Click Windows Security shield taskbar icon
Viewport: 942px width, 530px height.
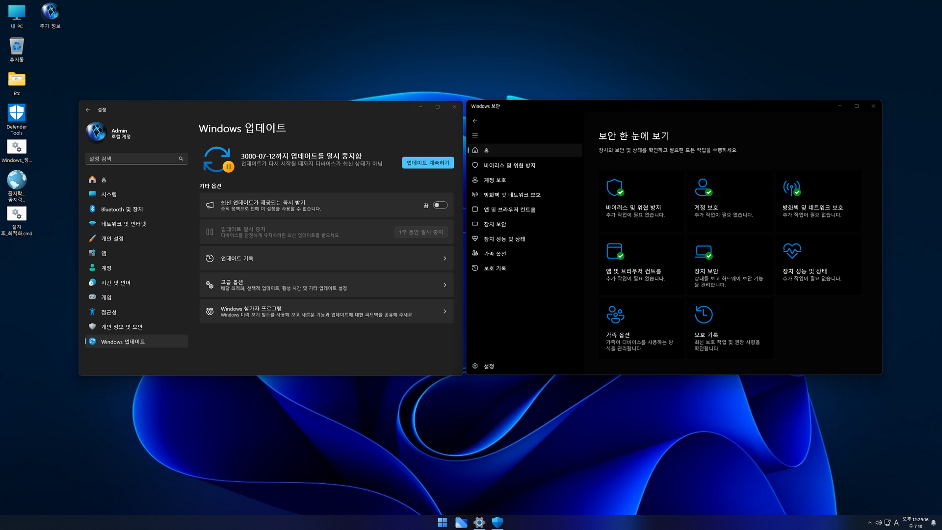point(497,522)
